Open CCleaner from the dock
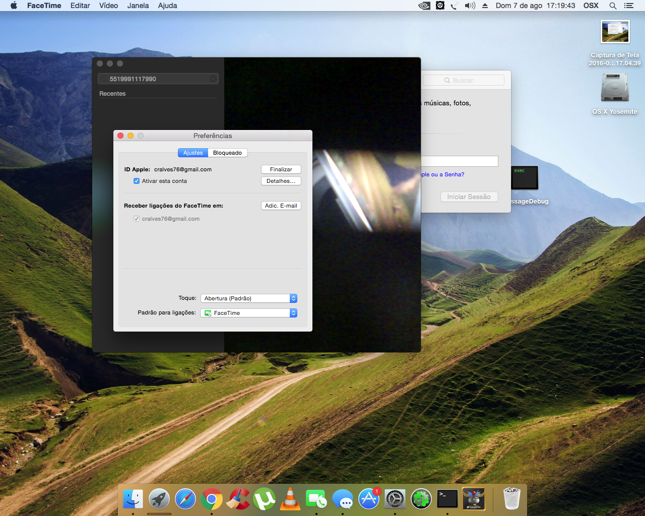 [x=238, y=499]
